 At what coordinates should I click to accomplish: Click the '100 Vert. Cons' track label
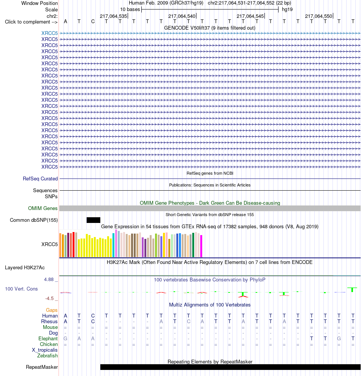click(x=21, y=289)
